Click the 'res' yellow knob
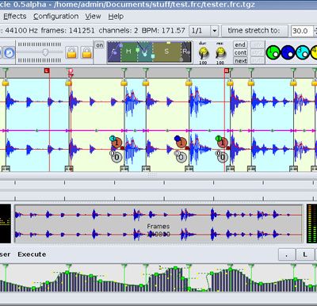This screenshot has width=317, height=306. click(220, 52)
